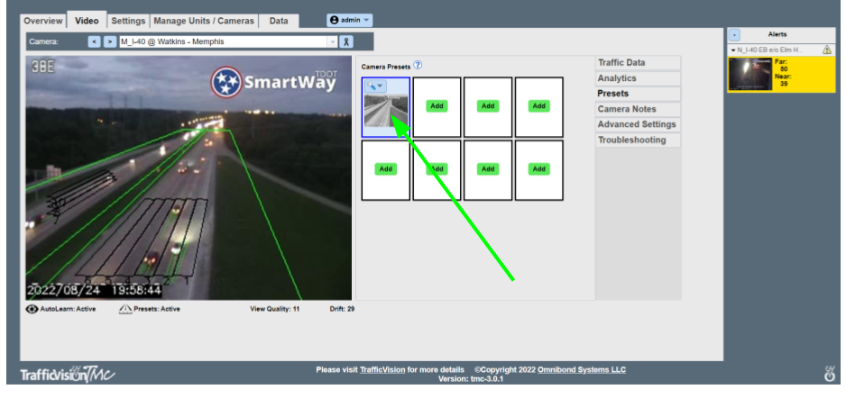Click the icon in footer right corner
846x408 pixels.
pos(830,374)
